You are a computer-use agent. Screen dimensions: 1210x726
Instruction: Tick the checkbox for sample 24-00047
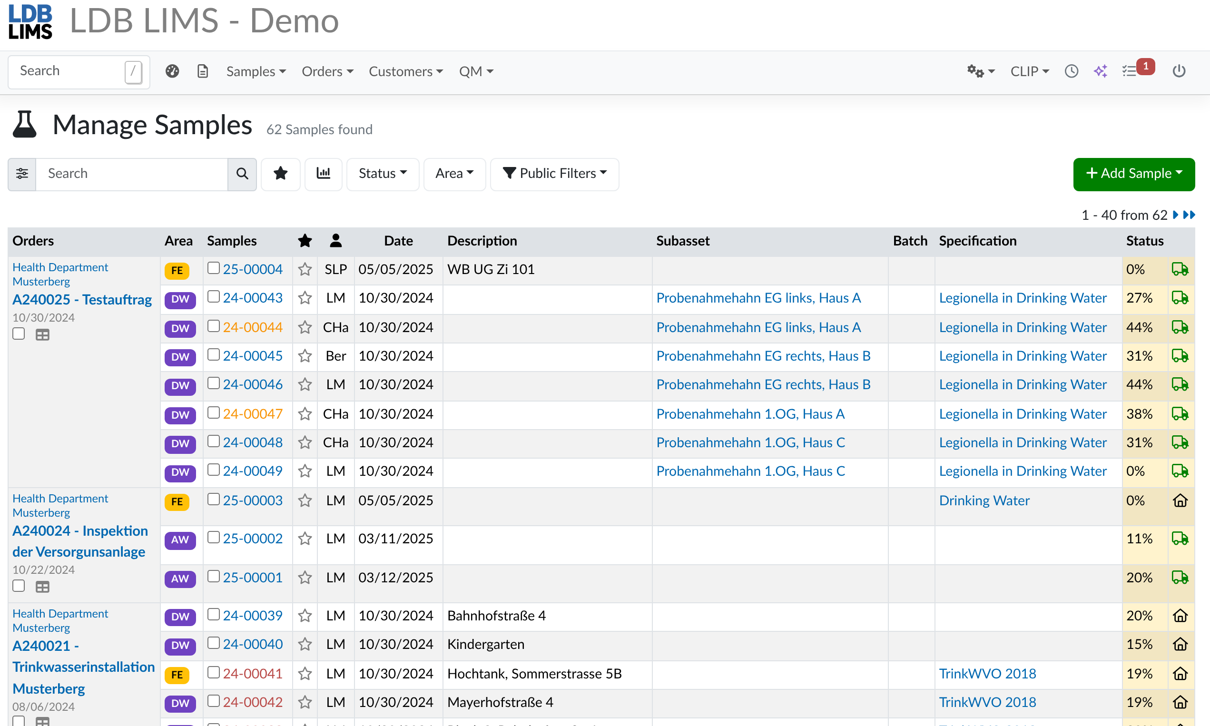click(x=213, y=413)
